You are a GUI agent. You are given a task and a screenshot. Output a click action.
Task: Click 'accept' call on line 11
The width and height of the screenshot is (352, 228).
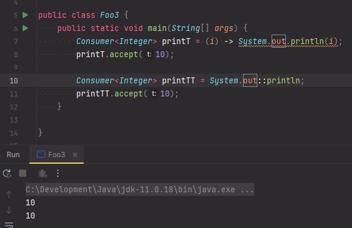[129, 93]
